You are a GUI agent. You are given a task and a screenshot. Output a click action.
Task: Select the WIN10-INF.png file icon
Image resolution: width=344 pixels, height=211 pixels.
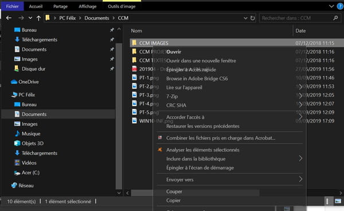(x=134, y=120)
